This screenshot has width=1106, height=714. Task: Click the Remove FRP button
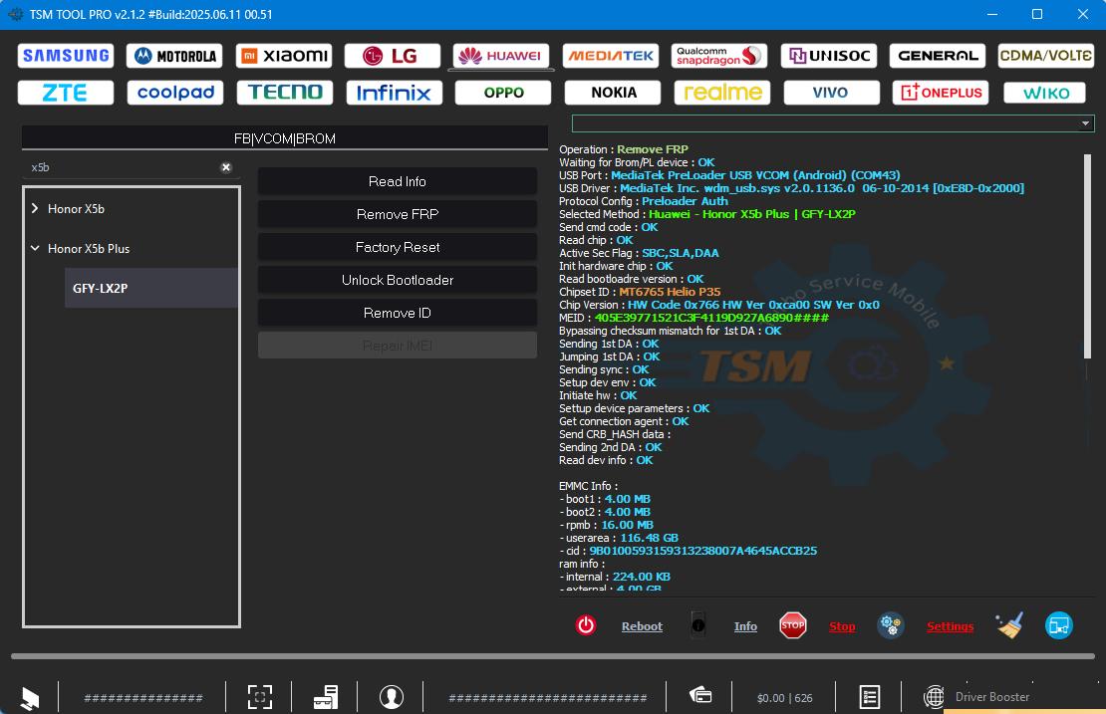point(398,214)
